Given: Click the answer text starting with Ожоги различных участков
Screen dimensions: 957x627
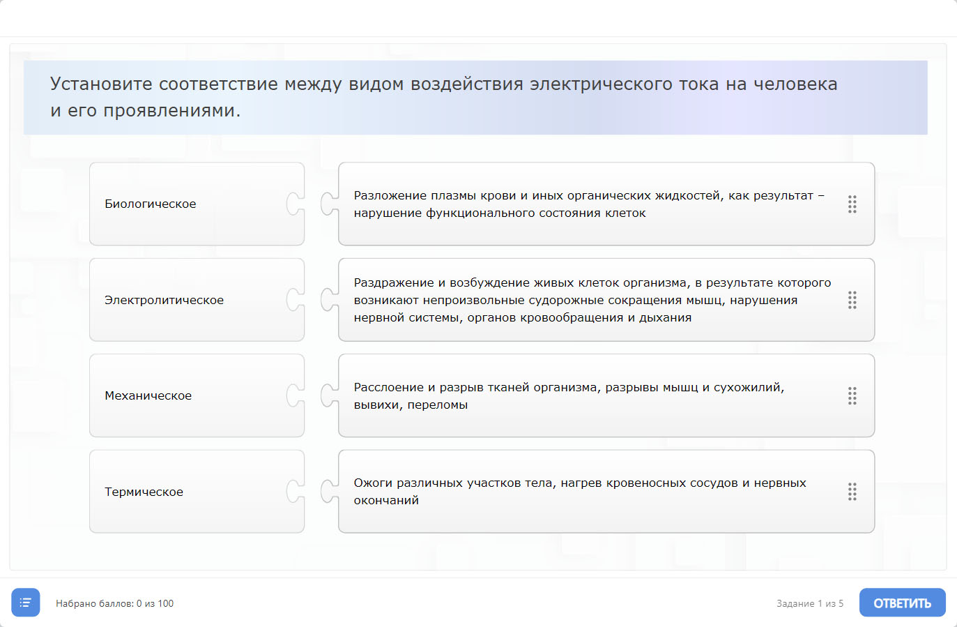Looking at the screenshot, I should coord(579,492).
